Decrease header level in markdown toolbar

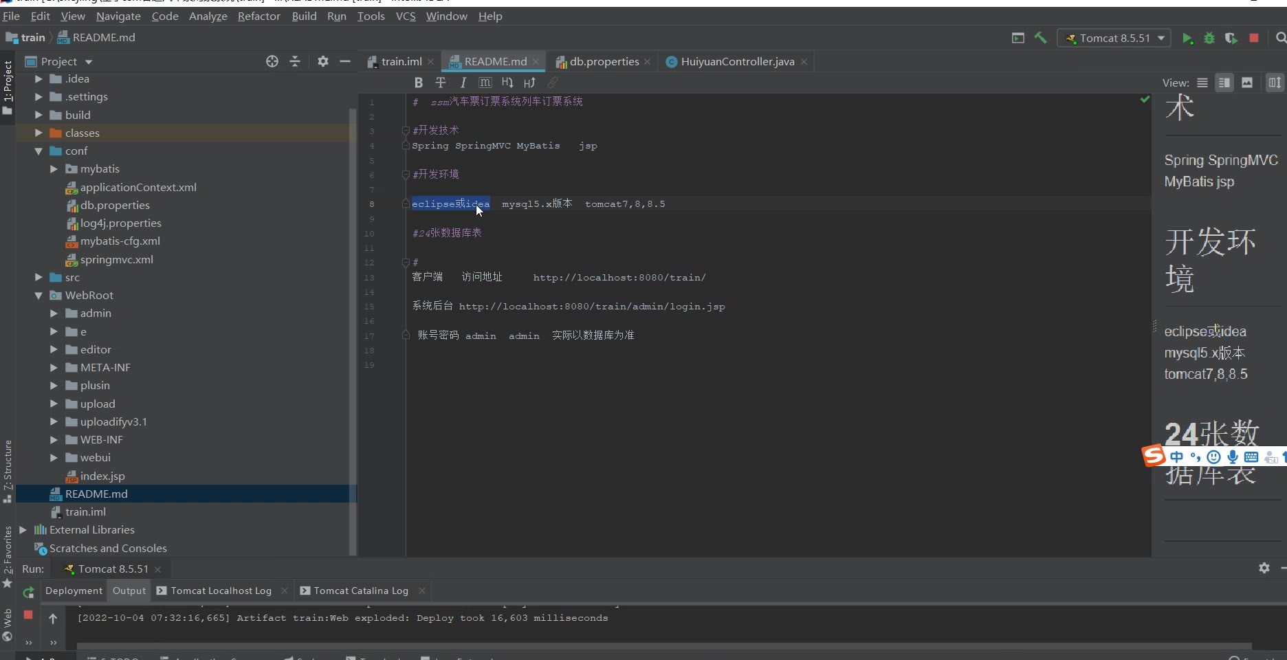(x=507, y=82)
